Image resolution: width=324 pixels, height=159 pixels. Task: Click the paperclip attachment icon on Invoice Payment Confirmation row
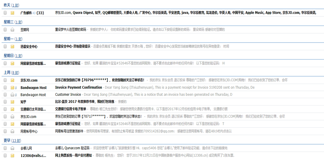pos(15,87)
